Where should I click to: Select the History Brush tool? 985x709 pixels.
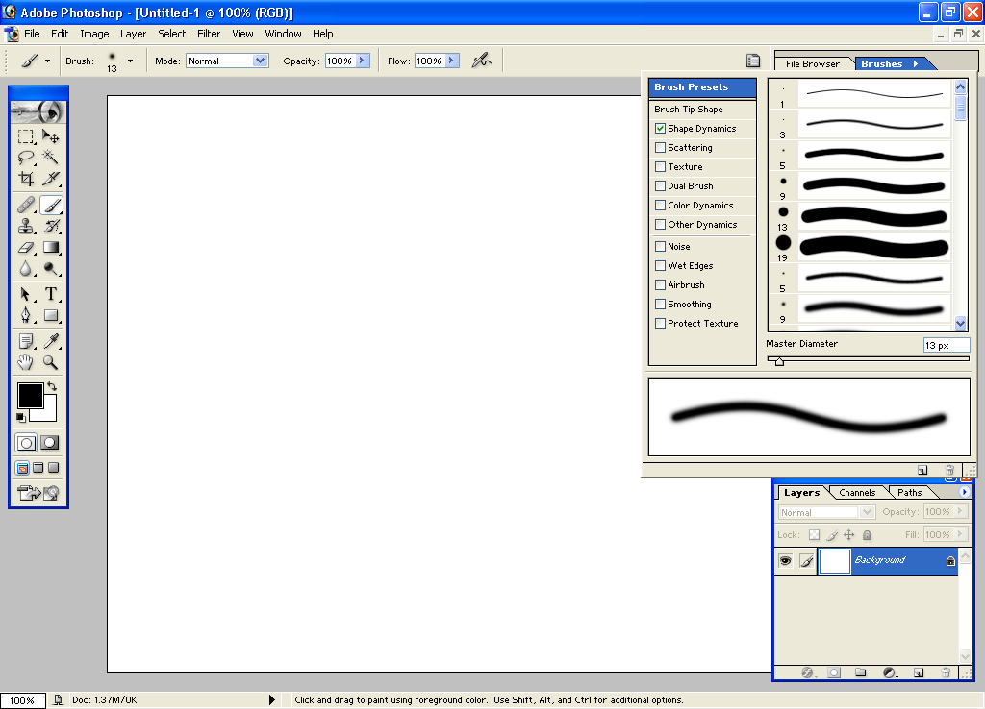(51, 226)
